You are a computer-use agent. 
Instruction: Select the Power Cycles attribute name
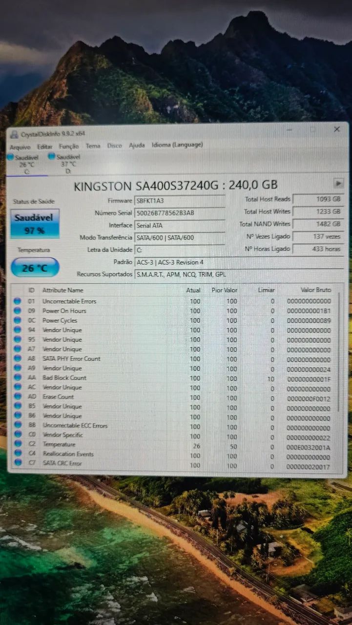[x=60, y=321]
